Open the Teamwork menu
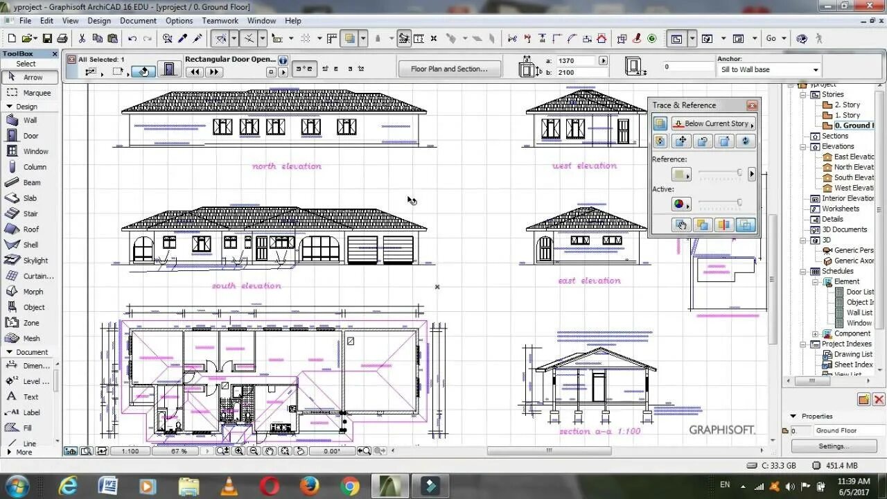Screen dimensions: 887x499 coord(220,21)
